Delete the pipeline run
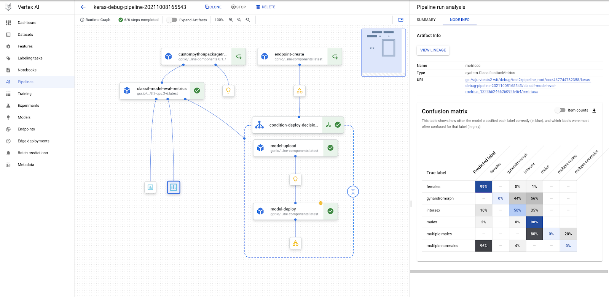 (x=266, y=7)
